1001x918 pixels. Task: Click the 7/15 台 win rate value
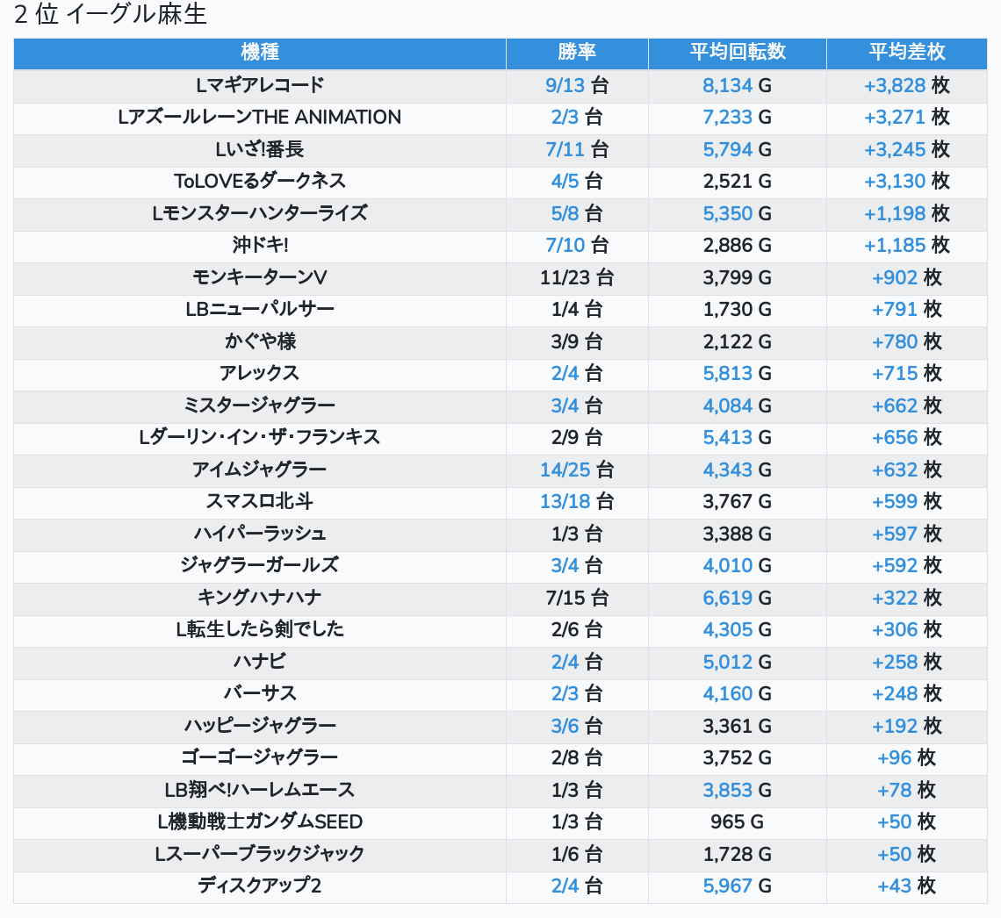(x=577, y=598)
